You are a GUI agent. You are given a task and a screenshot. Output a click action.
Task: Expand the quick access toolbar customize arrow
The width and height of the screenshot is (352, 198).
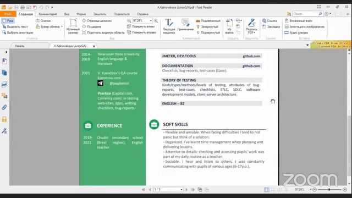tap(52, 7)
